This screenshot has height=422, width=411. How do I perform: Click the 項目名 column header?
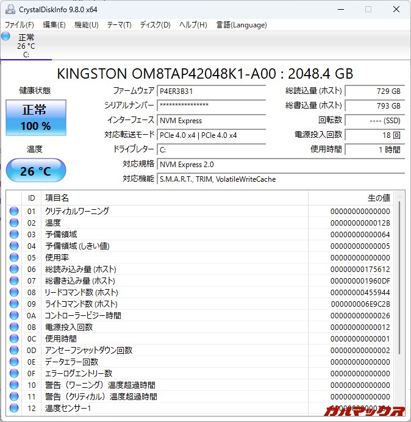click(174, 198)
